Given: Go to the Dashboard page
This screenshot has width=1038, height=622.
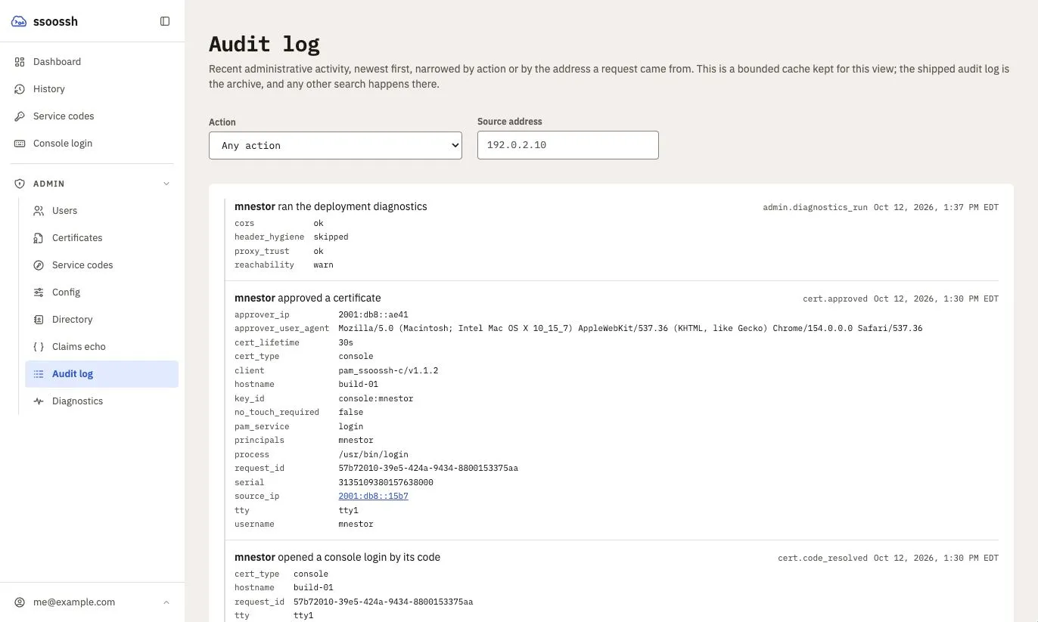Looking at the screenshot, I should [92, 62].
